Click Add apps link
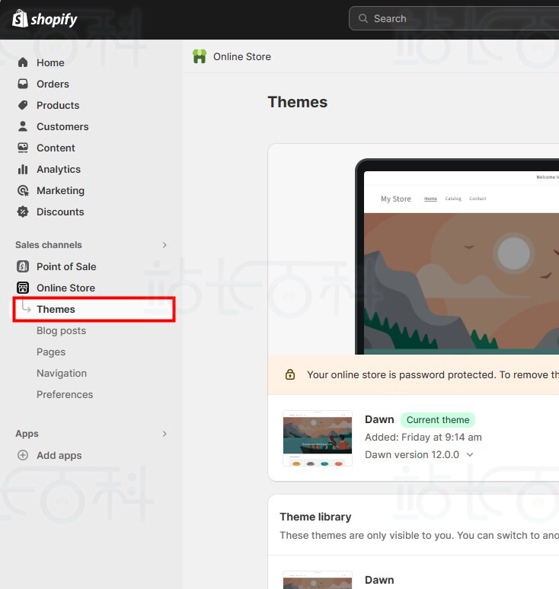559x589 pixels. pos(59,455)
